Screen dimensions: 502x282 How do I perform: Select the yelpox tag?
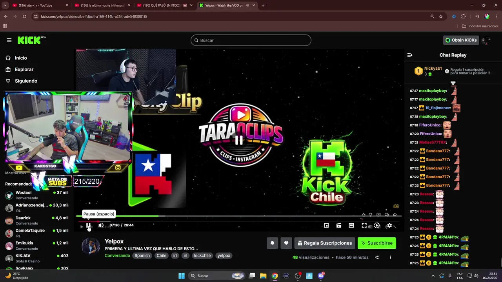click(224, 255)
